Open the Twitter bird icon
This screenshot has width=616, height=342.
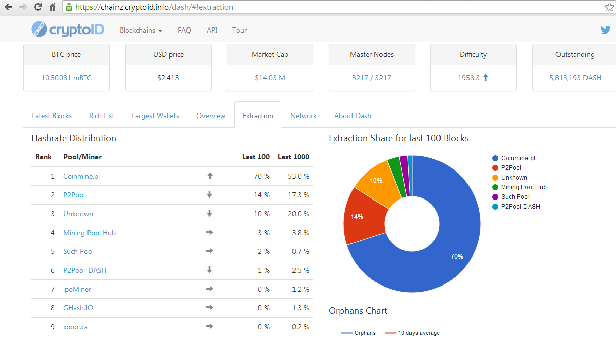tap(605, 30)
